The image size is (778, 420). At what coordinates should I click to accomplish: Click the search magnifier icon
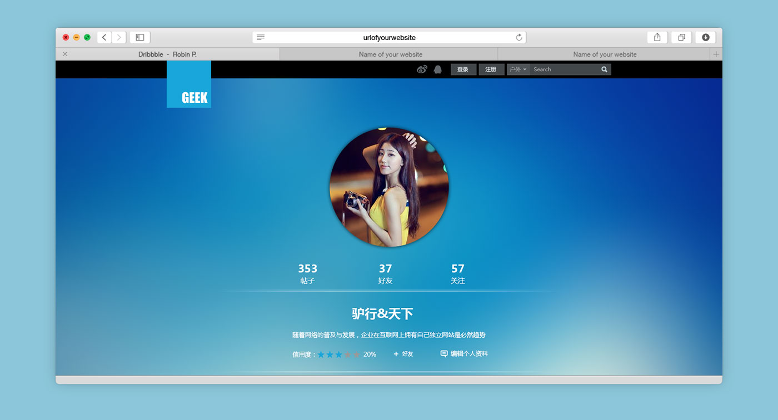click(604, 69)
